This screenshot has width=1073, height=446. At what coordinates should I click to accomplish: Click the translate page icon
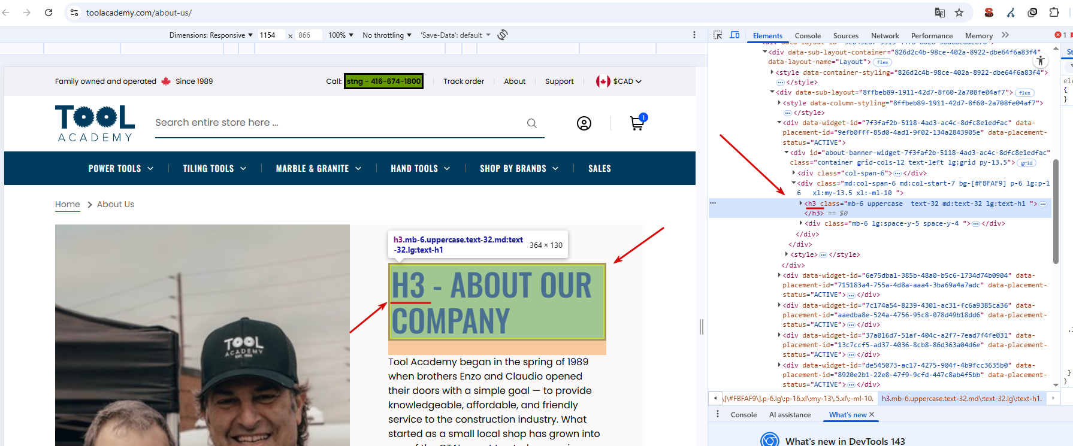940,13
